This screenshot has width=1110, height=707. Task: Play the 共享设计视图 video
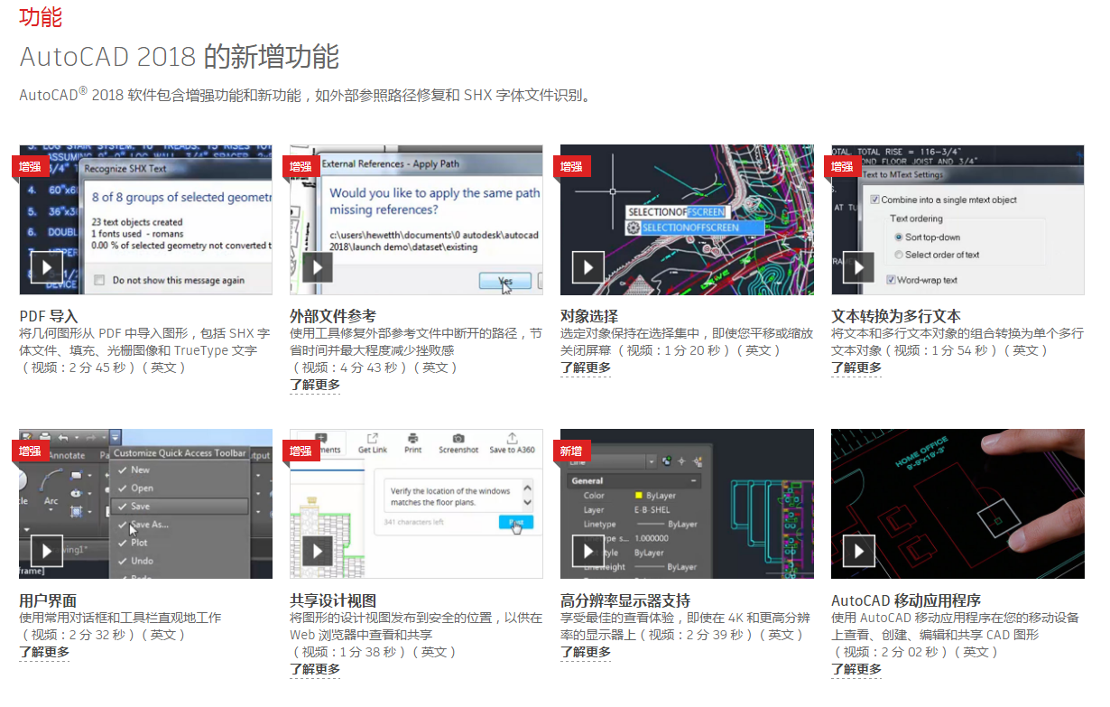(x=318, y=550)
